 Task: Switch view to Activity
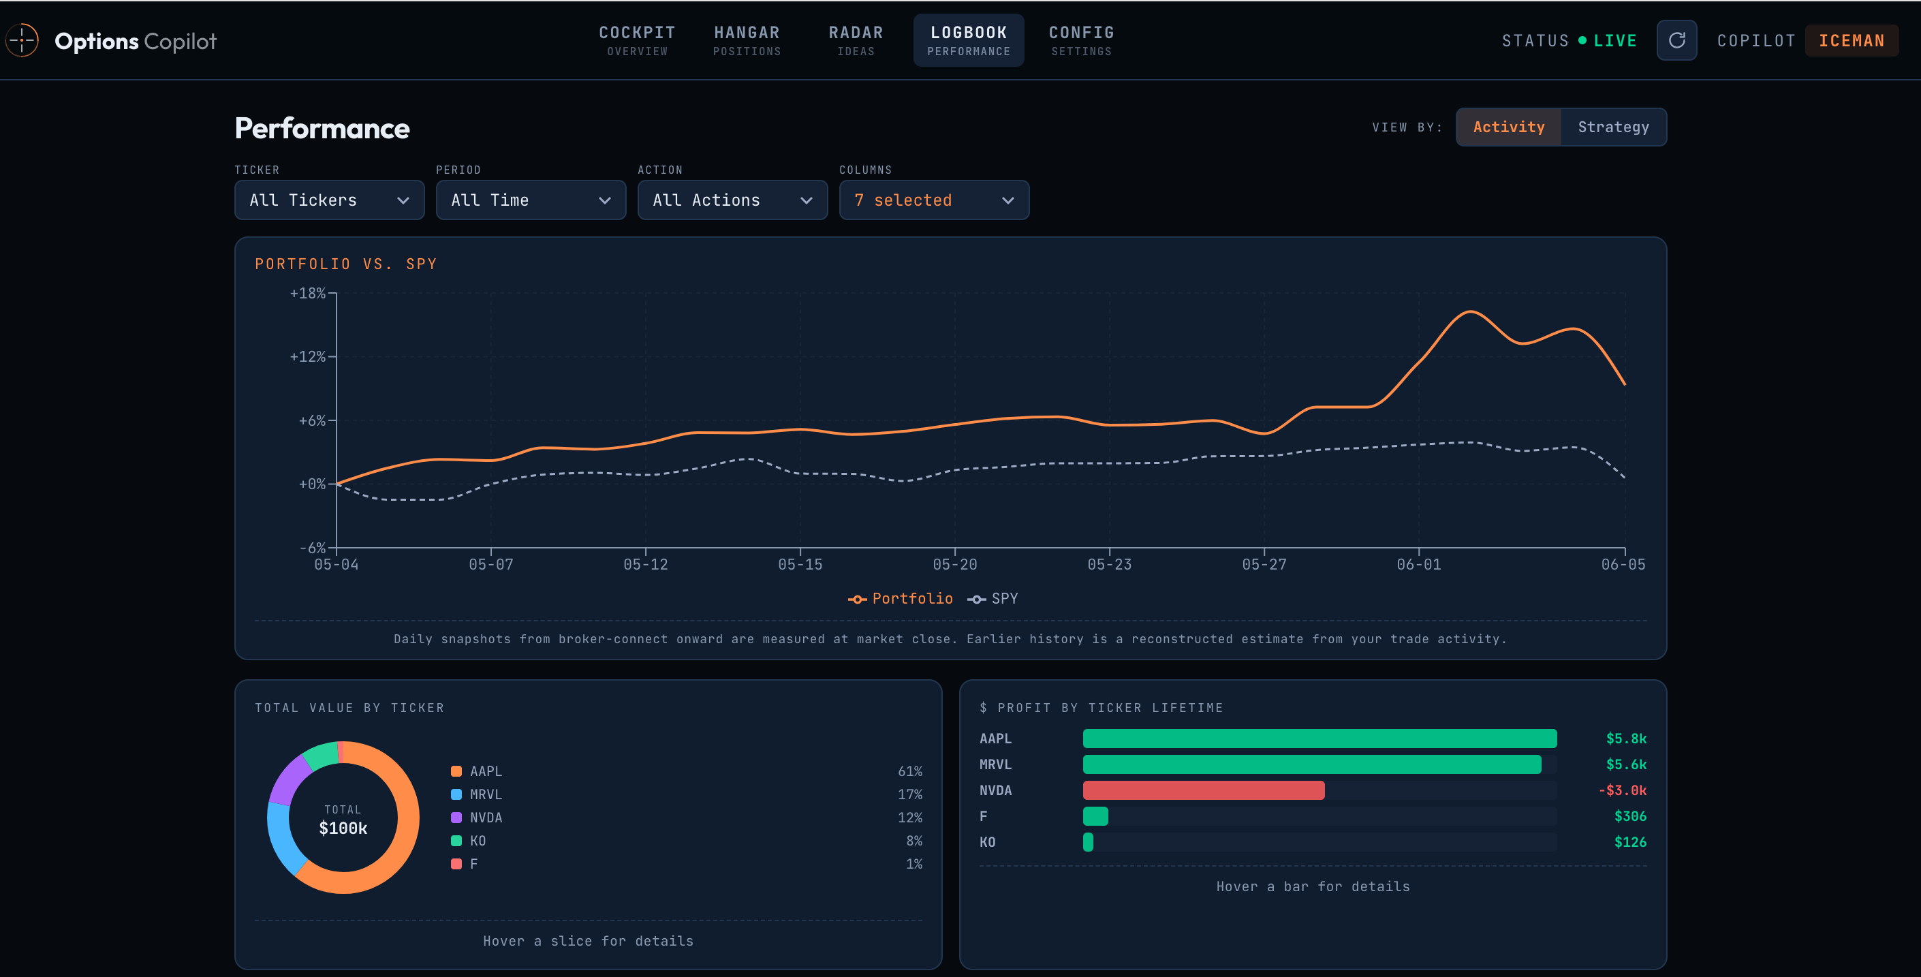tap(1509, 127)
